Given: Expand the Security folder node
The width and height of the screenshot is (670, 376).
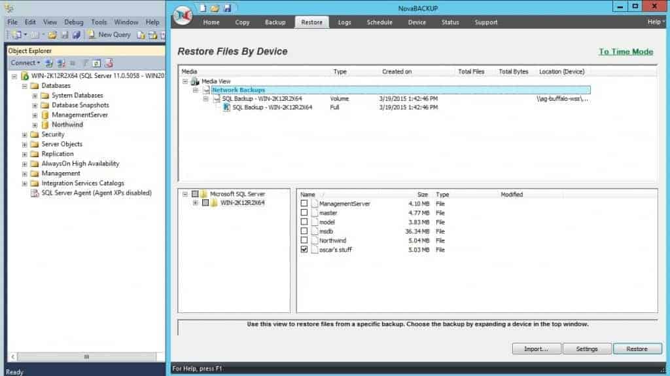Looking at the screenshot, I should click(24, 135).
